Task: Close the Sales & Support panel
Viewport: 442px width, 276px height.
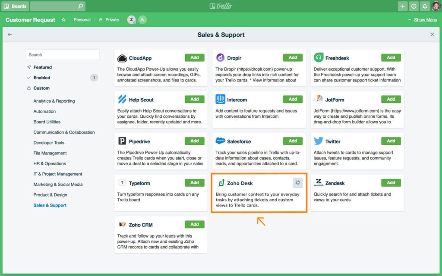Action: point(432,34)
